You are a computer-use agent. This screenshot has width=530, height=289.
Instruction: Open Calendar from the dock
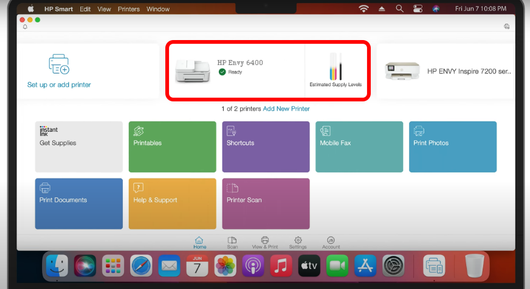tap(197, 265)
